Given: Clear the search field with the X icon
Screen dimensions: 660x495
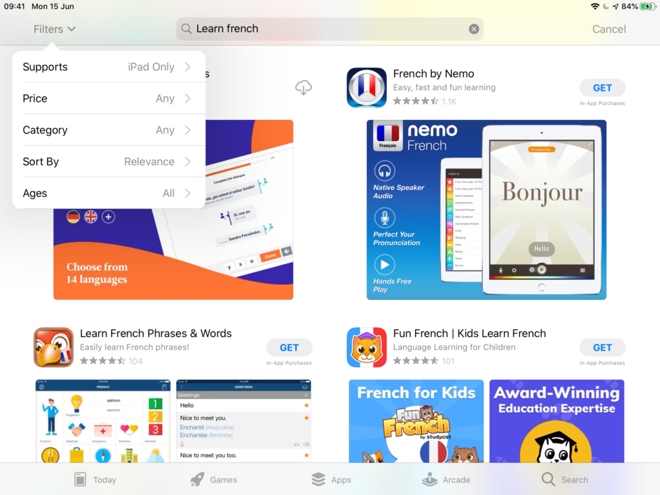Looking at the screenshot, I should pos(474,29).
